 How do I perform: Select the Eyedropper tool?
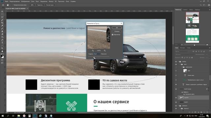tap(2, 26)
